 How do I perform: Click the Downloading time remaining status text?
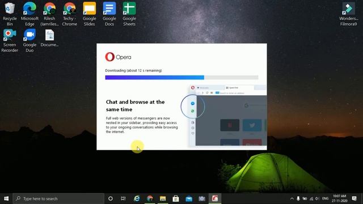134,70
